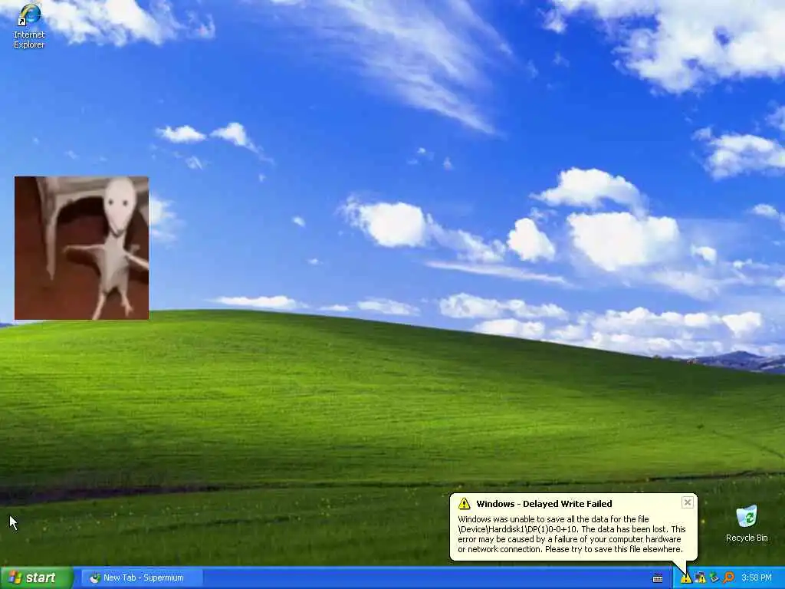Click the warning icon inside the balloon title
The image size is (785, 589).
point(464,503)
